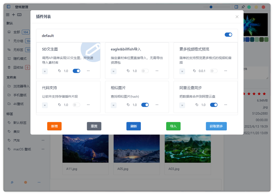274x195 pixels.
Task: Toggle the right panel layout icon
Action: click(236, 7)
